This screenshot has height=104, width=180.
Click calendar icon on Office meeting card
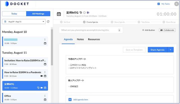coord(45,100)
